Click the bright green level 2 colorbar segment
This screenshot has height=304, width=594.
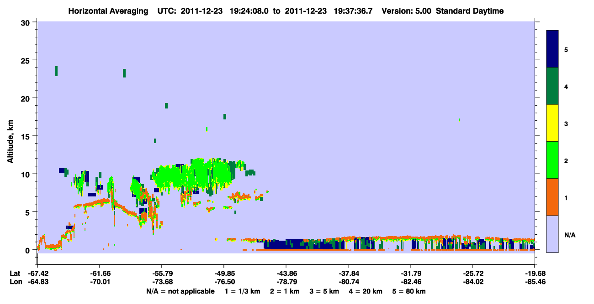pyautogui.click(x=552, y=160)
